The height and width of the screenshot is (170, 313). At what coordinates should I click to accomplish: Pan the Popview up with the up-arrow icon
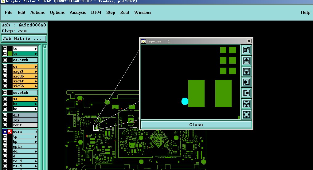pos(246,61)
